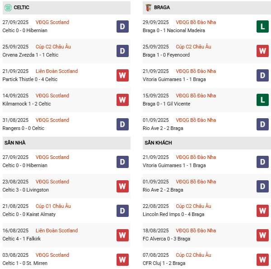The image size is (271, 269).
Task: Click the W badge for Celtic vs Falkirk
Action: pyautogui.click(x=122, y=235)
